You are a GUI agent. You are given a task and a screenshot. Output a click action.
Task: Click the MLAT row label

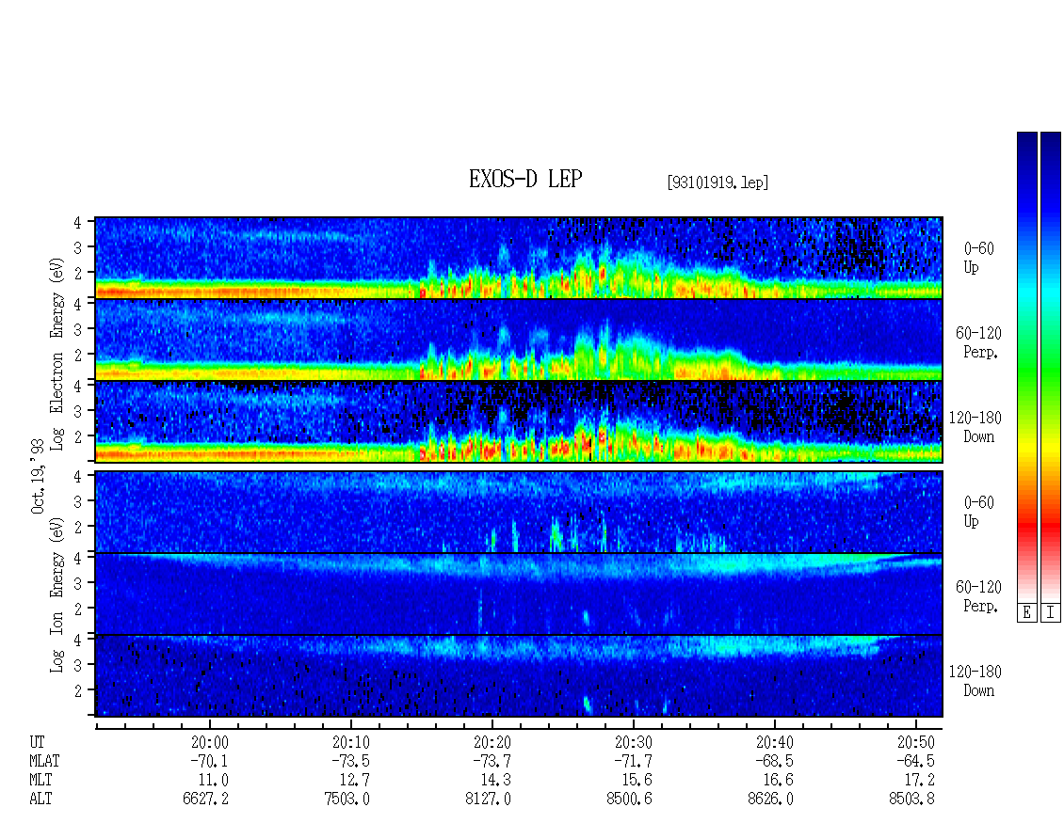pos(44,761)
